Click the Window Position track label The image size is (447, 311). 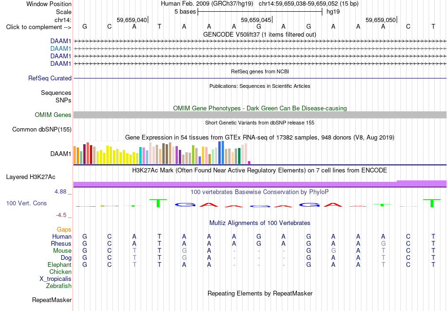coord(49,4)
